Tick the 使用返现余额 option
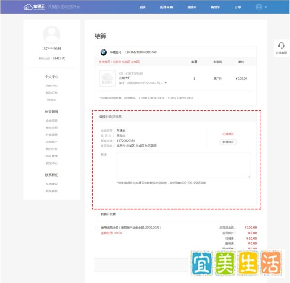 tap(97, 228)
